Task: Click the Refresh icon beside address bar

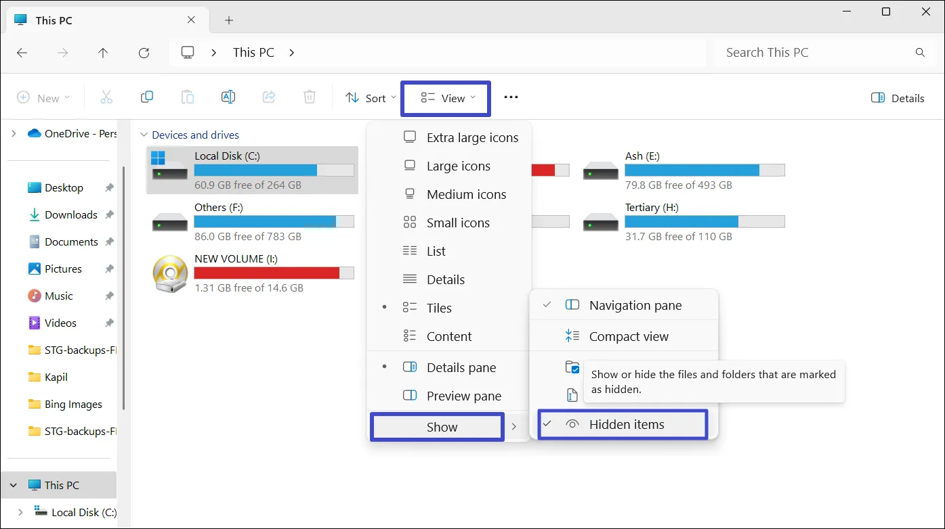Action: click(144, 53)
